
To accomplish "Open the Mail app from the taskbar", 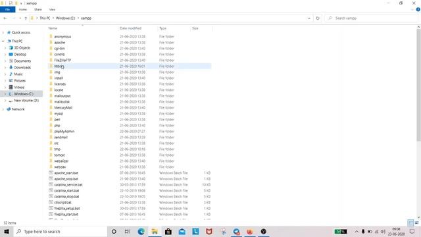I will coord(182,231).
